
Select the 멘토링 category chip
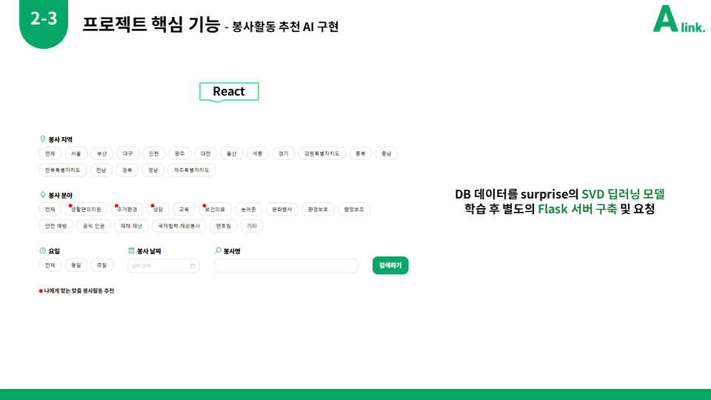click(224, 226)
